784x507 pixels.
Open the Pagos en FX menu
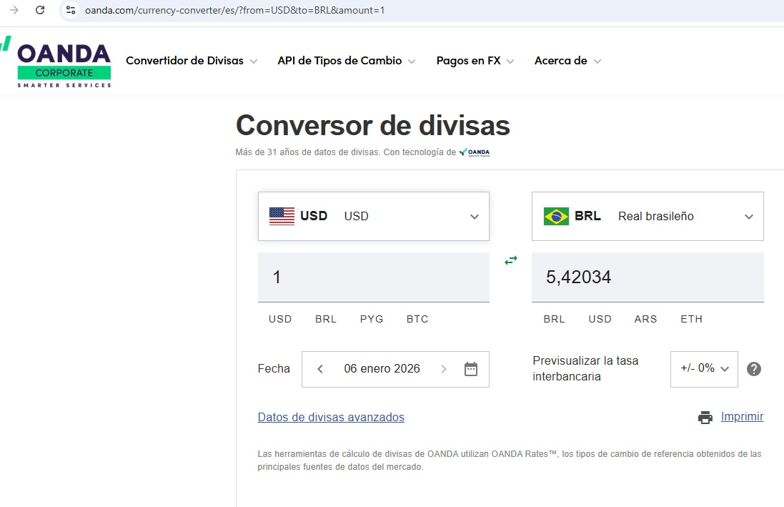(475, 61)
